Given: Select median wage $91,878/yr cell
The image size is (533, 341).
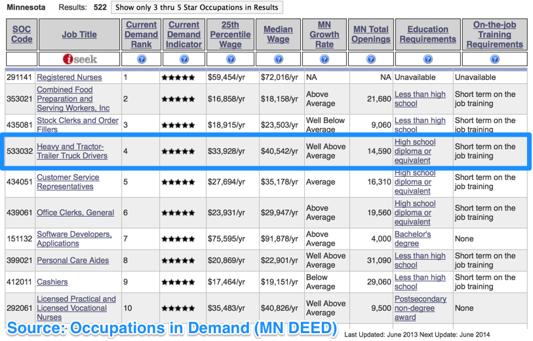Looking at the screenshot, I should pyautogui.click(x=279, y=239).
